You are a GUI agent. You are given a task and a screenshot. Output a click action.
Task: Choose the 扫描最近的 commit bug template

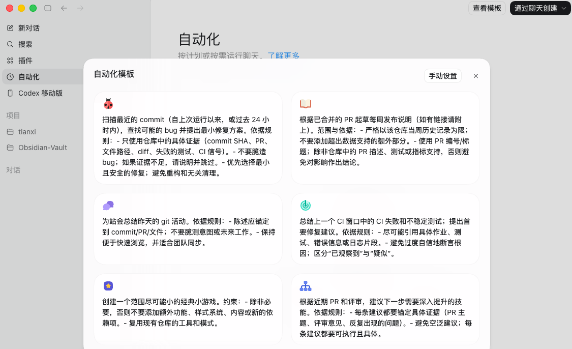pyautogui.click(x=188, y=138)
